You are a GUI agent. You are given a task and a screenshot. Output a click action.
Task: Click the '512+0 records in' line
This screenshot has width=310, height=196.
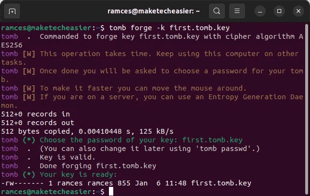[x=35, y=114]
